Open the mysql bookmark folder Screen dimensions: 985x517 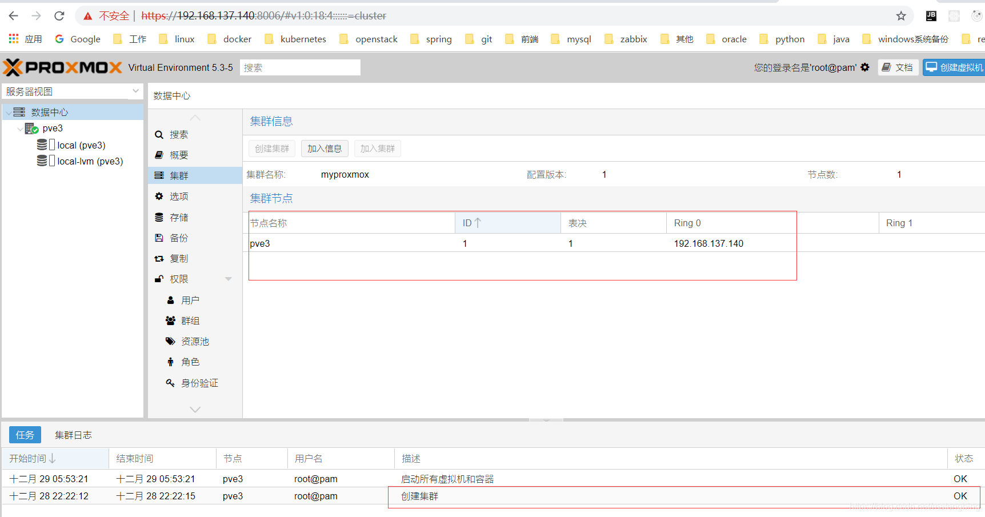571,39
